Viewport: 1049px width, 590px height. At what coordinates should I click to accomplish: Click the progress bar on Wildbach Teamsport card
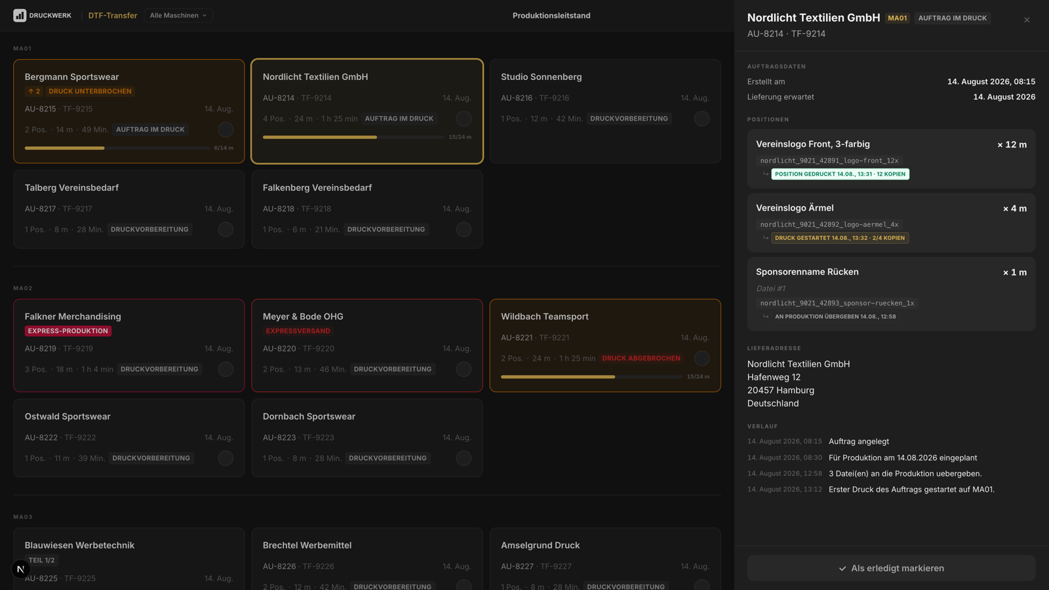pyautogui.click(x=591, y=377)
